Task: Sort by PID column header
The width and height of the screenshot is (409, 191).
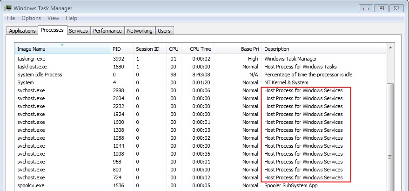Action: coord(122,49)
